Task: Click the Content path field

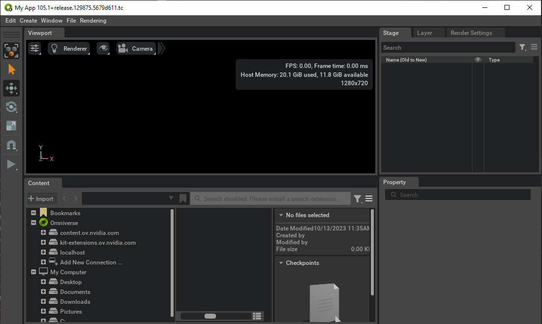Action: [x=129, y=198]
